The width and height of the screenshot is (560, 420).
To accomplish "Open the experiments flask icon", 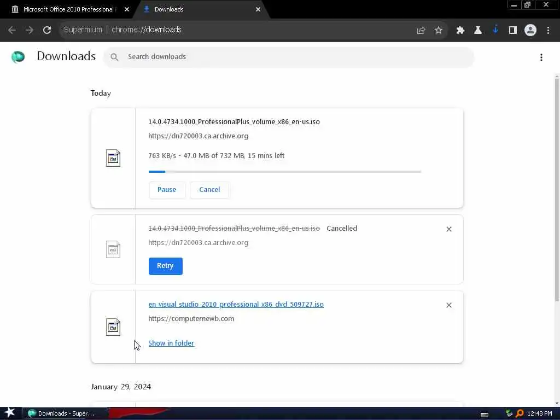I will (x=478, y=31).
